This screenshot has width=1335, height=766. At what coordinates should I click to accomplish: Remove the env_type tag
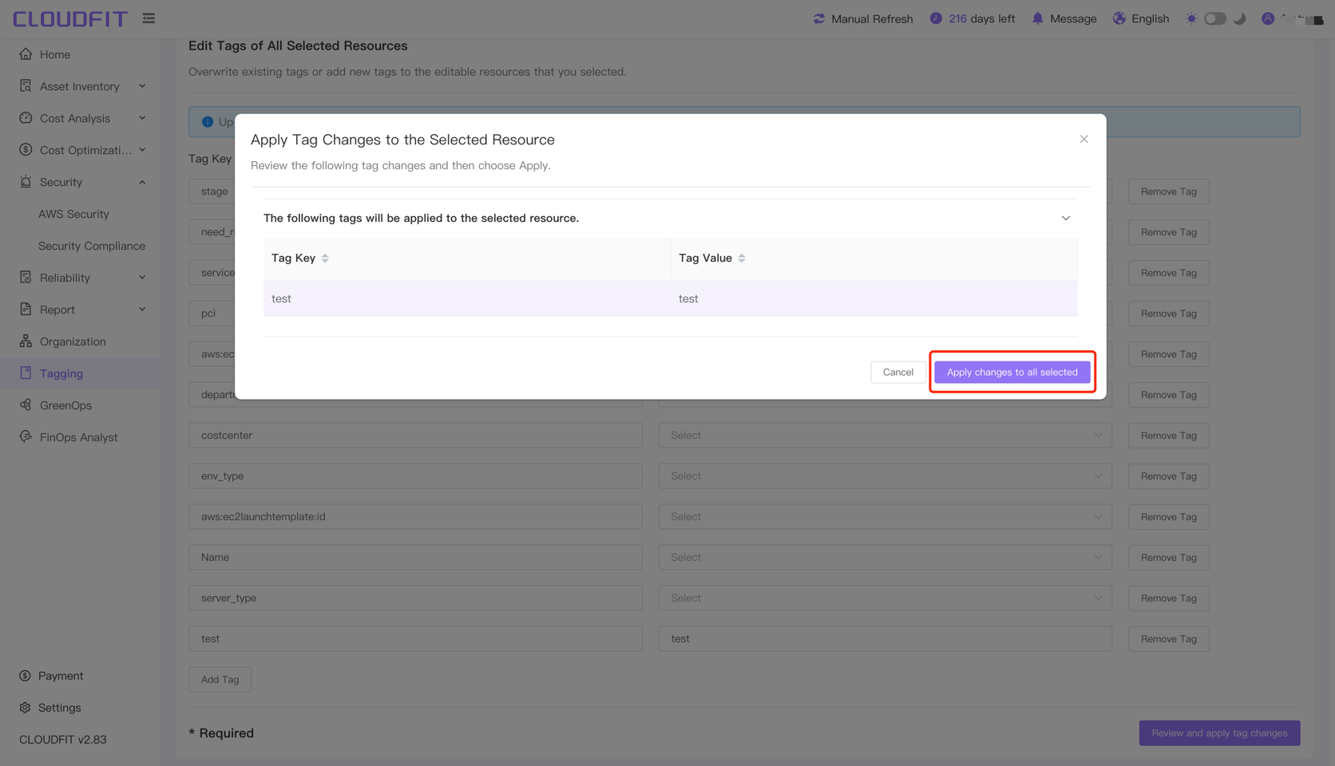click(1169, 476)
